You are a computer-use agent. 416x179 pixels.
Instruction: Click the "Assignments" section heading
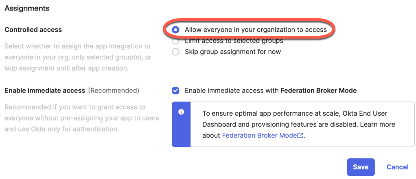[27, 8]
